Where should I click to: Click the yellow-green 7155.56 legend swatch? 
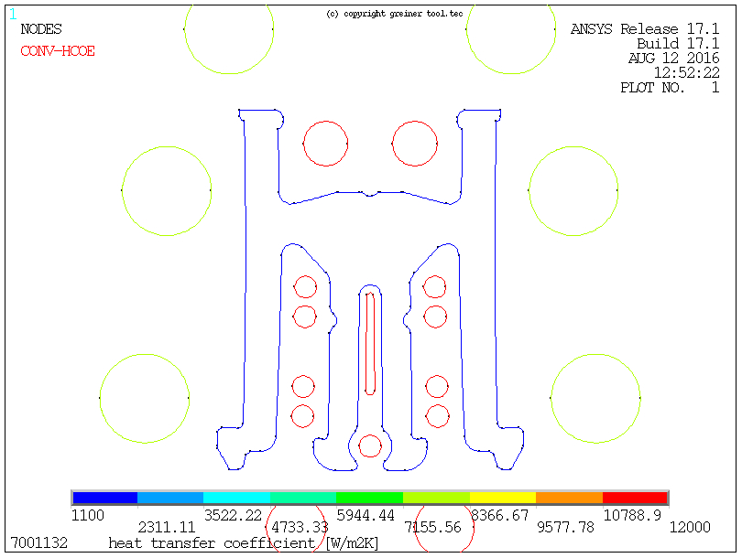436,498
